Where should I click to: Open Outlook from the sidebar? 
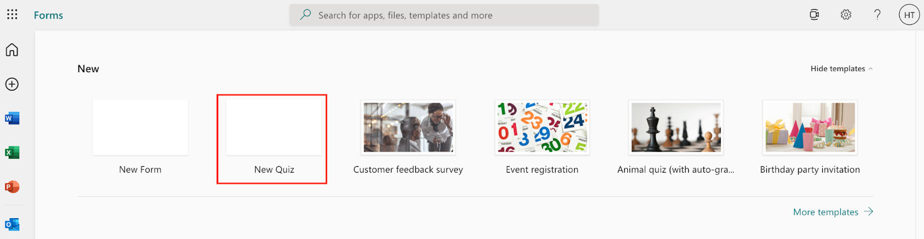point(12,224)
